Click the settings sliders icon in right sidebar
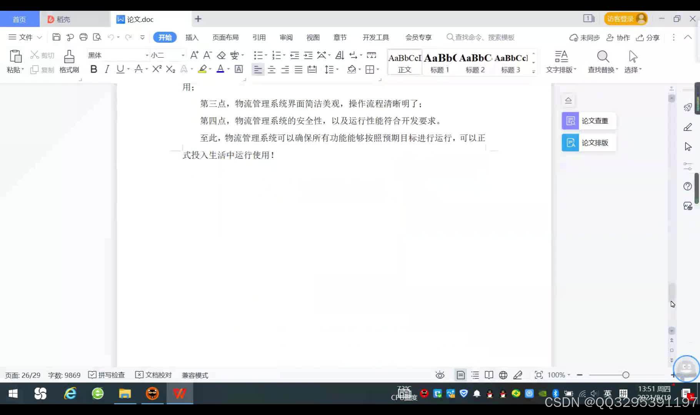This screenshot has width=700, height=415. (x=688, y=166)
